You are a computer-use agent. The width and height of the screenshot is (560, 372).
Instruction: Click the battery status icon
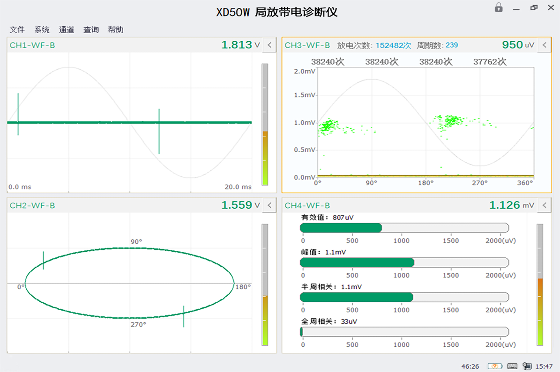tap(494, 366)
